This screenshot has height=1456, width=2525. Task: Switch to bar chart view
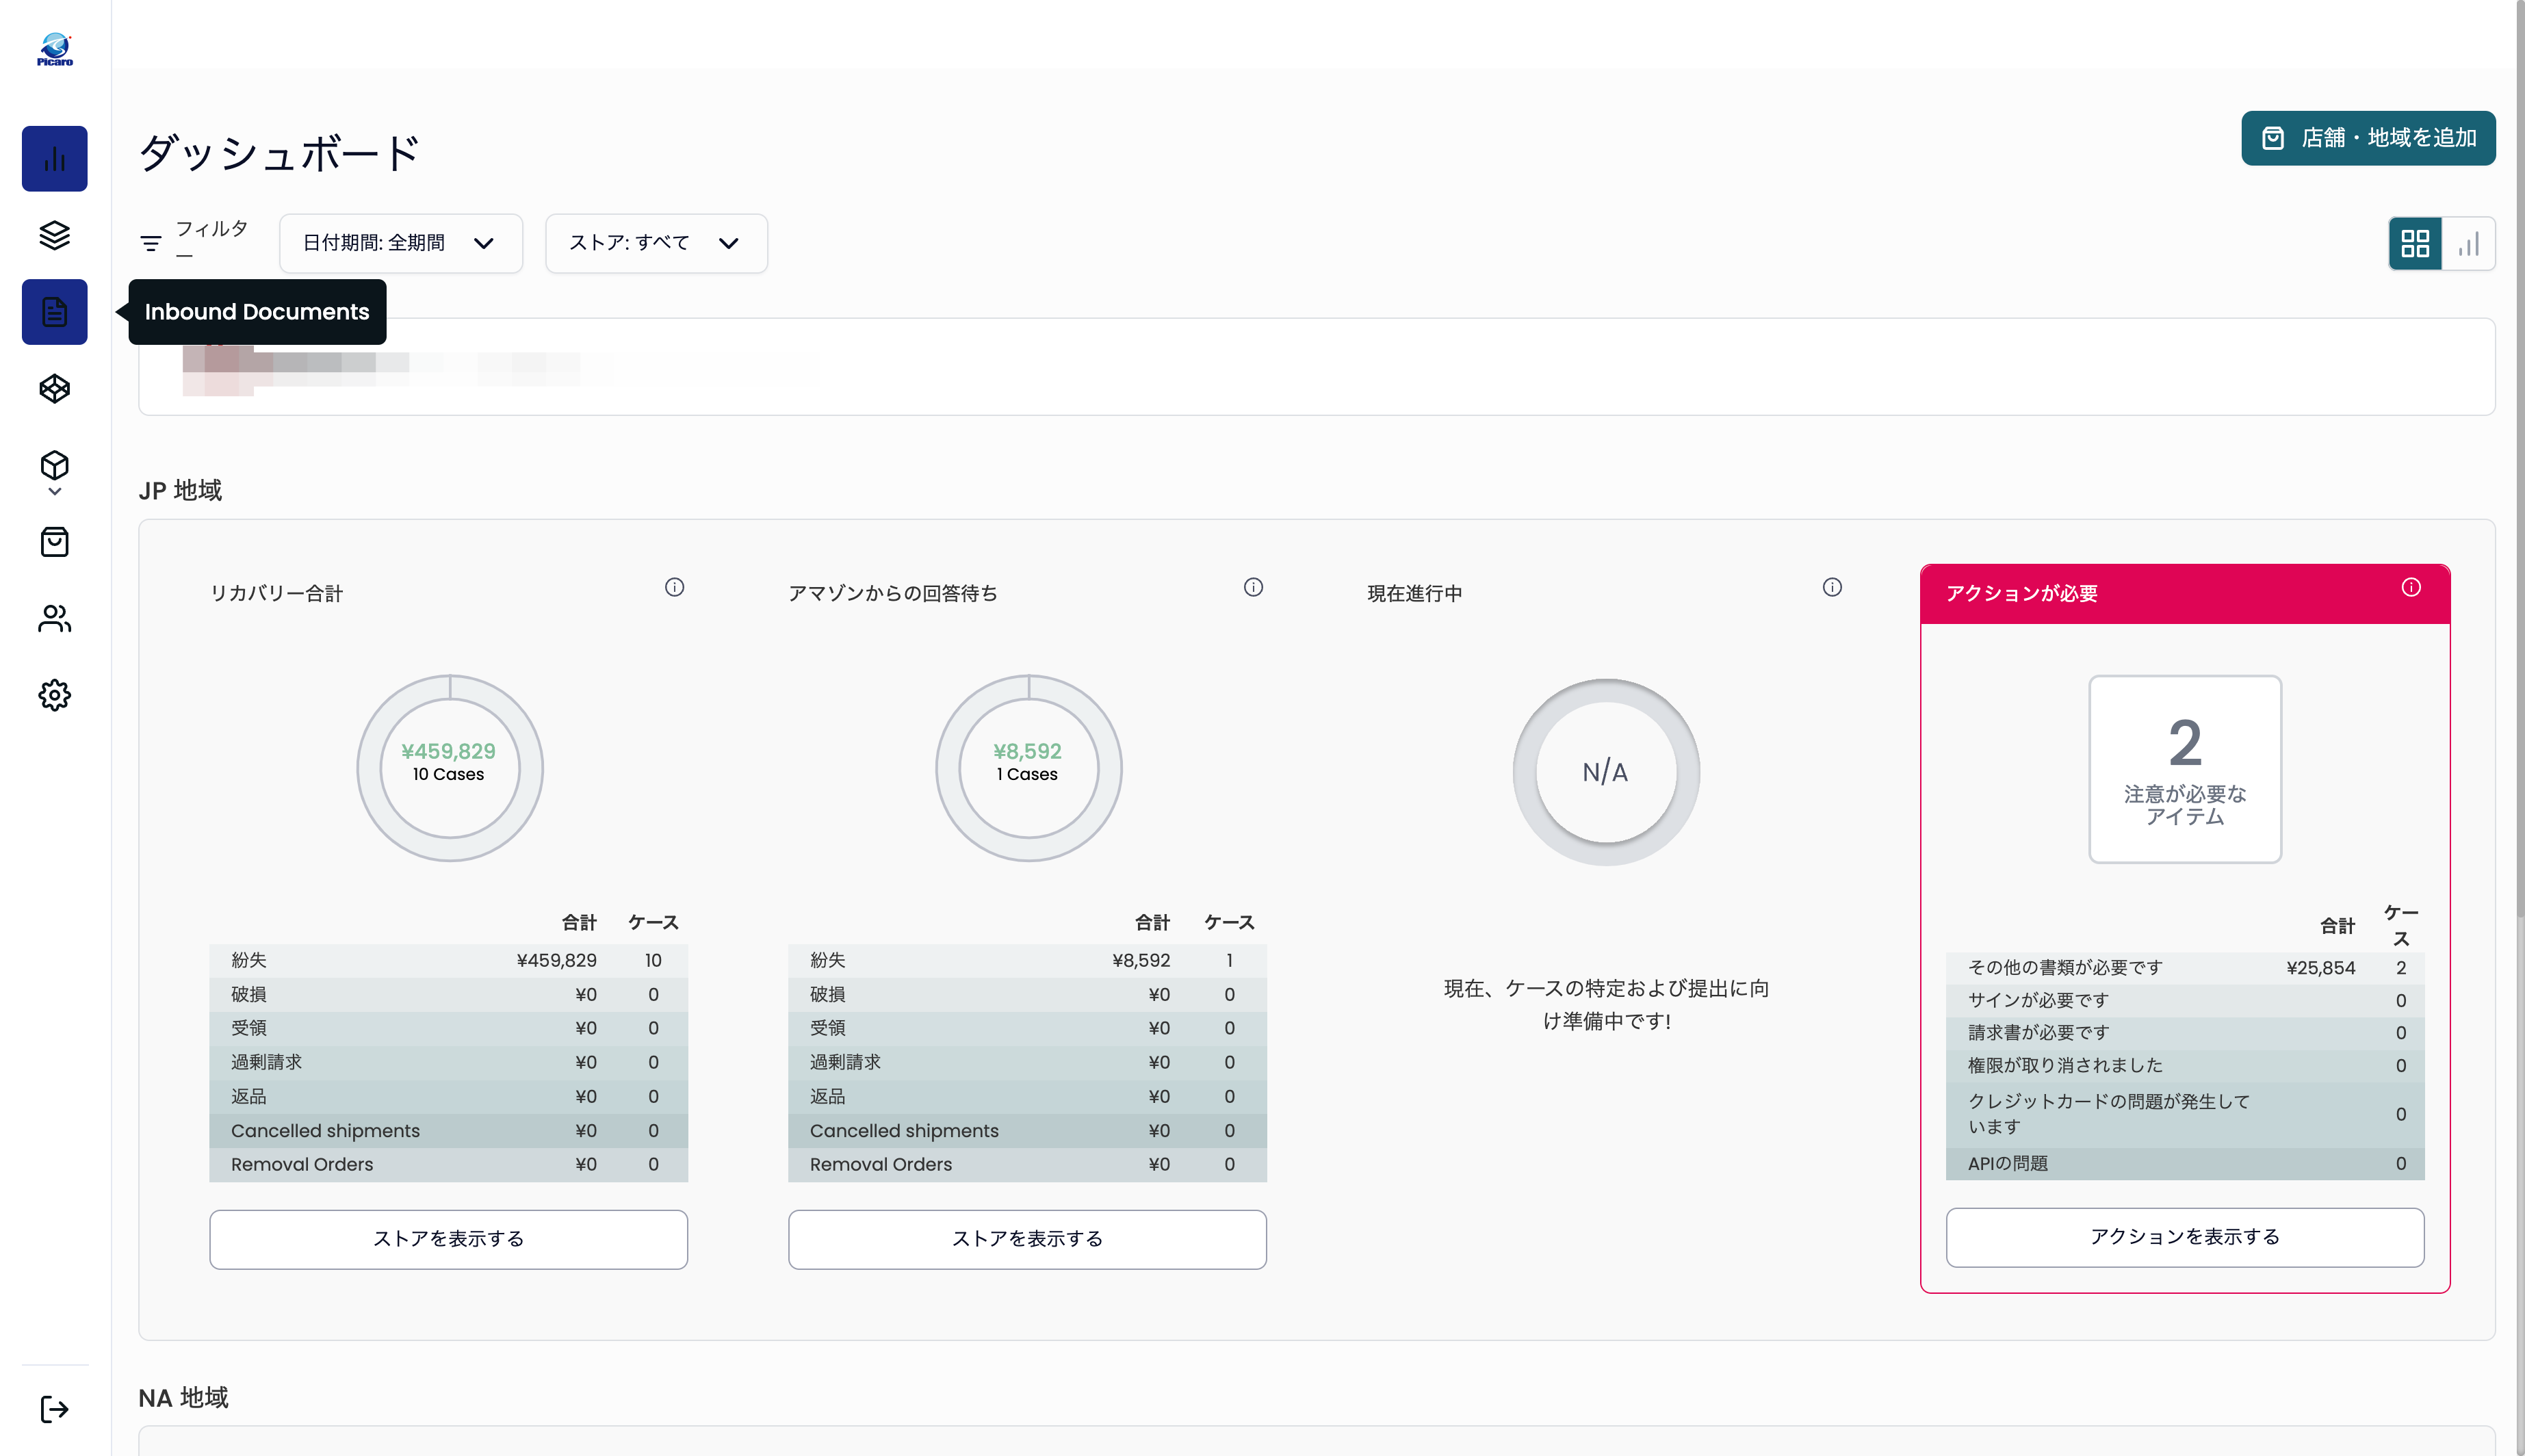click(2469, 244)
